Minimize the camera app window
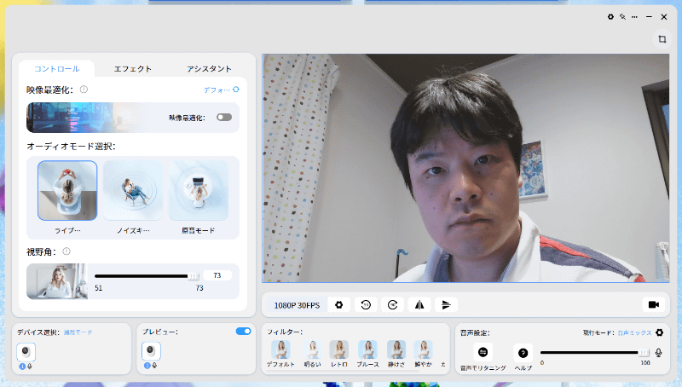This screenshot has height=387, width=682. point(649,17)
